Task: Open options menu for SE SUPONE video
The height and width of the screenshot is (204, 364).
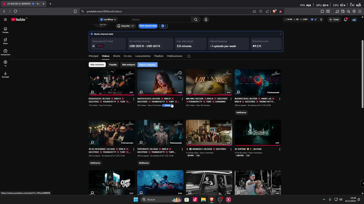Action: coord(280,149)
